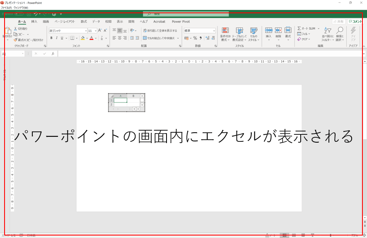Center text horizontally

120,38
